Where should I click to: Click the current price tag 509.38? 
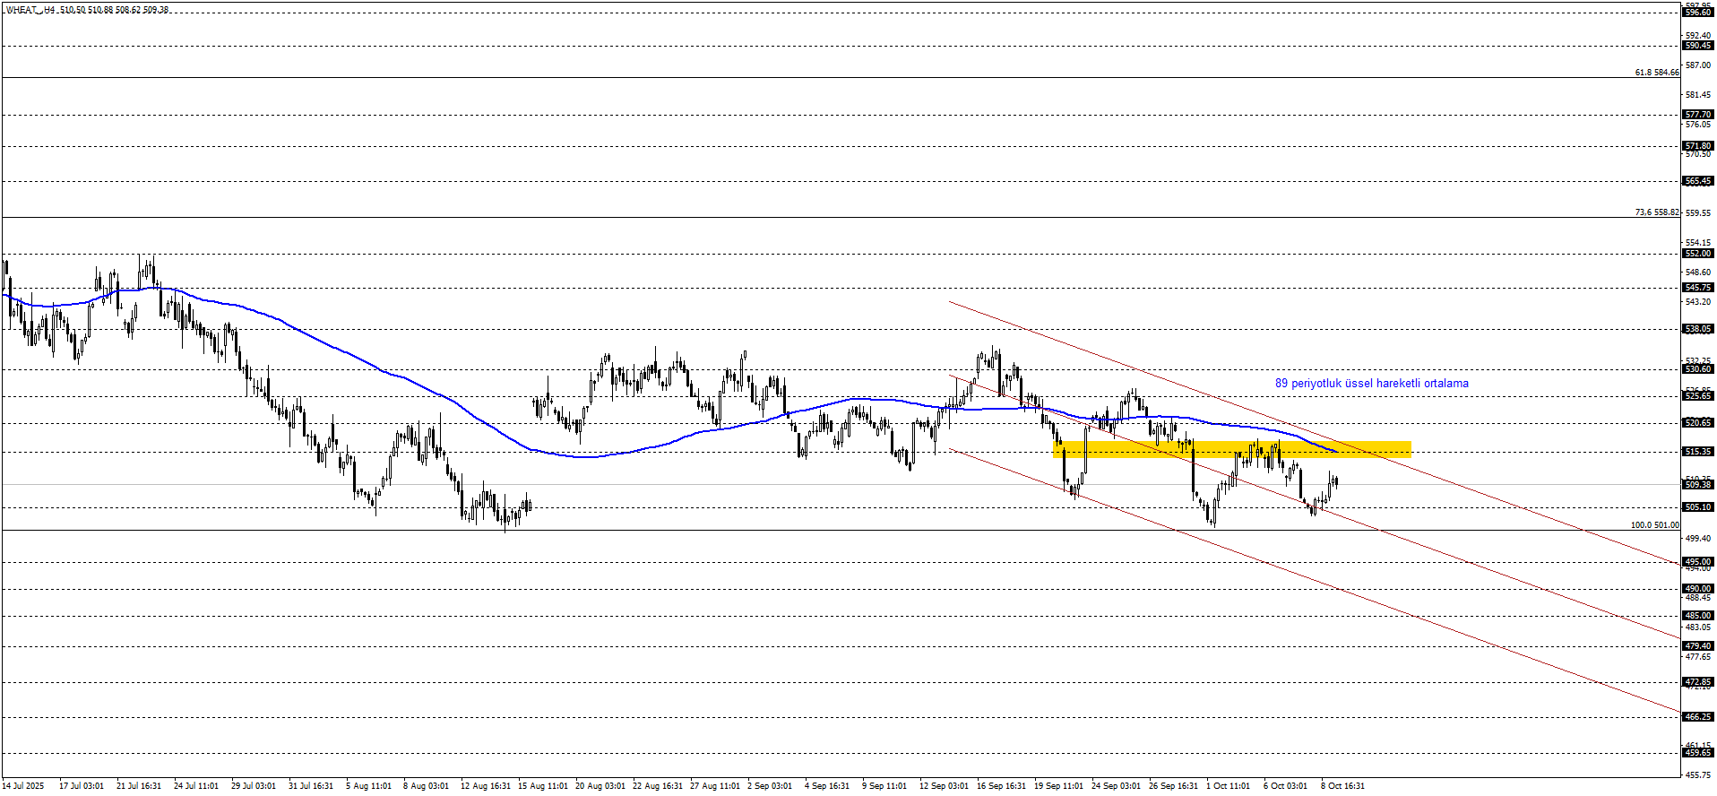tap(1697, 485)
